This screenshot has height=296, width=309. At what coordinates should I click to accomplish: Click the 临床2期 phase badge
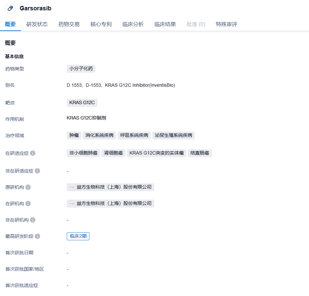point(78,236)
